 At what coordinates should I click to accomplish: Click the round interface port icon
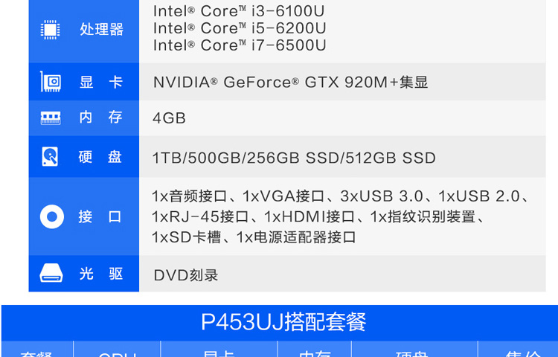52,216
